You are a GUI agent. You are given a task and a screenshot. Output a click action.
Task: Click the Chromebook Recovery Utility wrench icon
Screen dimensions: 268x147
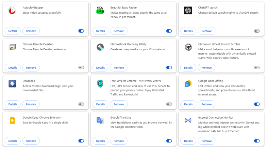click(x=100, y=47)
